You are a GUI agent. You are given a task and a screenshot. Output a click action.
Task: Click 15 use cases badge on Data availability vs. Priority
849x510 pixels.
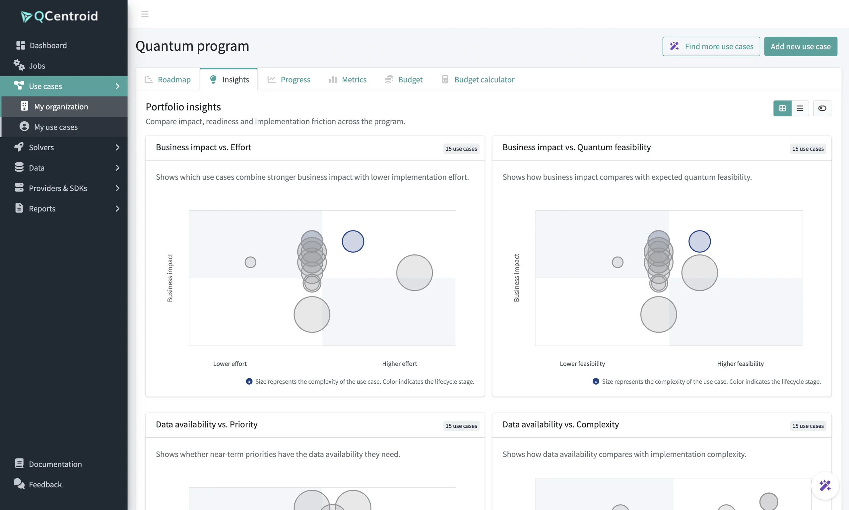[461, 426]
